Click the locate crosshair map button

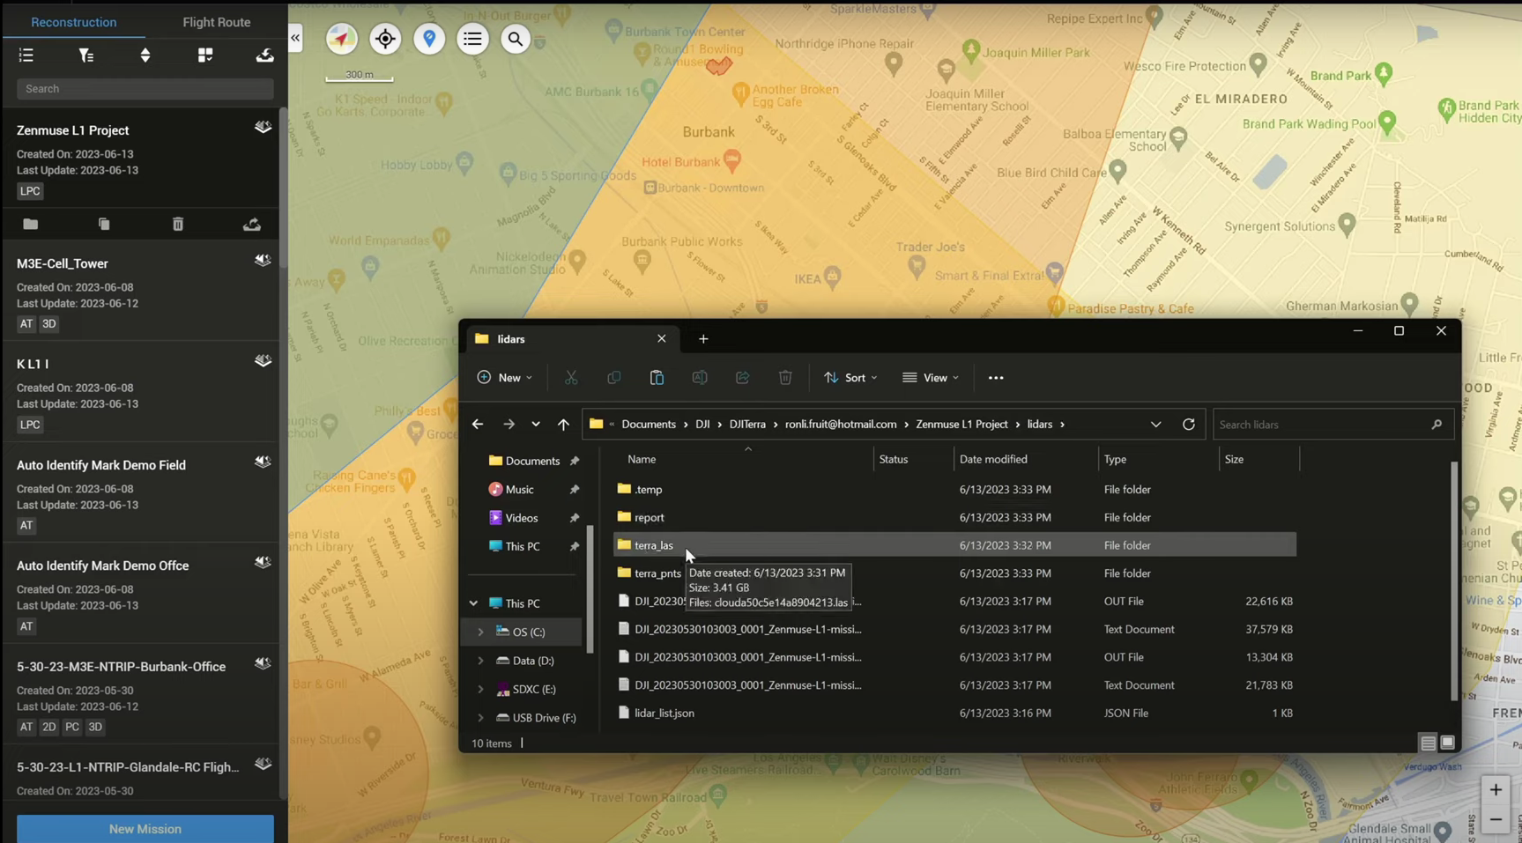tap(385, 39)
